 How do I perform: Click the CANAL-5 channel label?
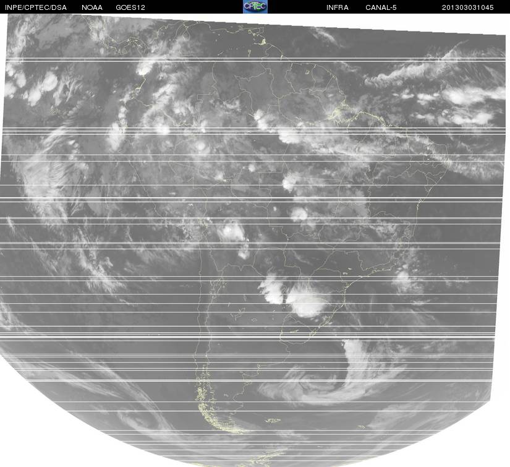(381, 7)
